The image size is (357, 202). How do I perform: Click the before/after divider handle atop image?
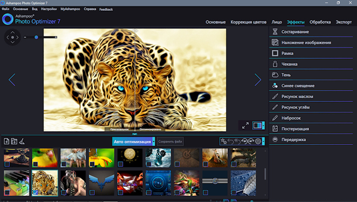coord(135,30)
